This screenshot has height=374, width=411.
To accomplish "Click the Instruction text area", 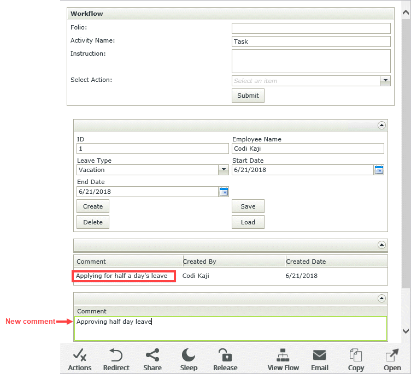I will [311, 61].
